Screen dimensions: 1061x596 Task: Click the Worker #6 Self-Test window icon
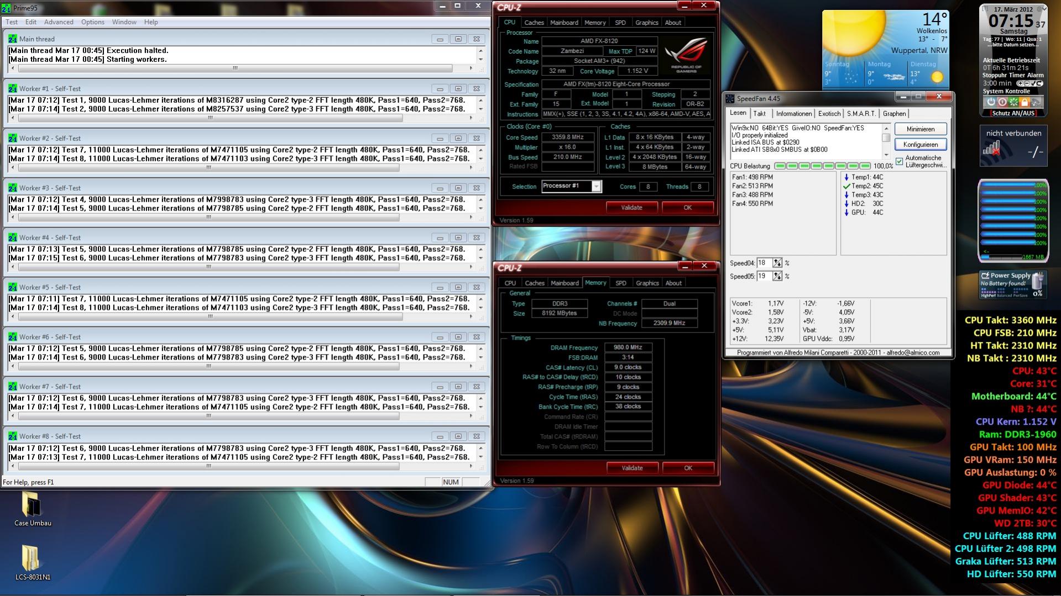tap(13, 337)
